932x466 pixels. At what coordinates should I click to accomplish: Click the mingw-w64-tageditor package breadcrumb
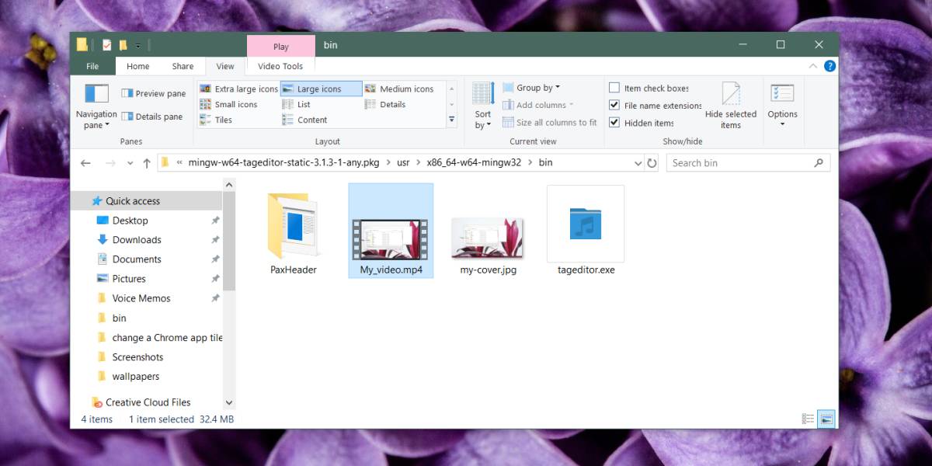(x=284, y=163)
